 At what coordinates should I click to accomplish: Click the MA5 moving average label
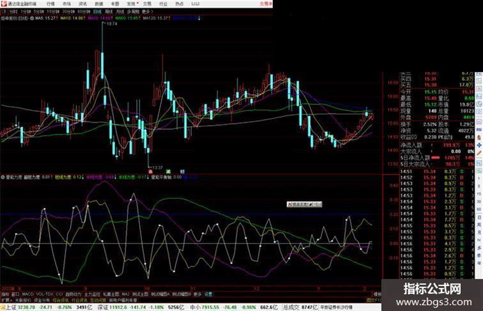tap(45, 18)
